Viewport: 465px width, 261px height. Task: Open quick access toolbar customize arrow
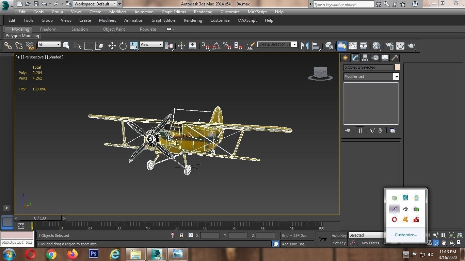tap(119, 4)
